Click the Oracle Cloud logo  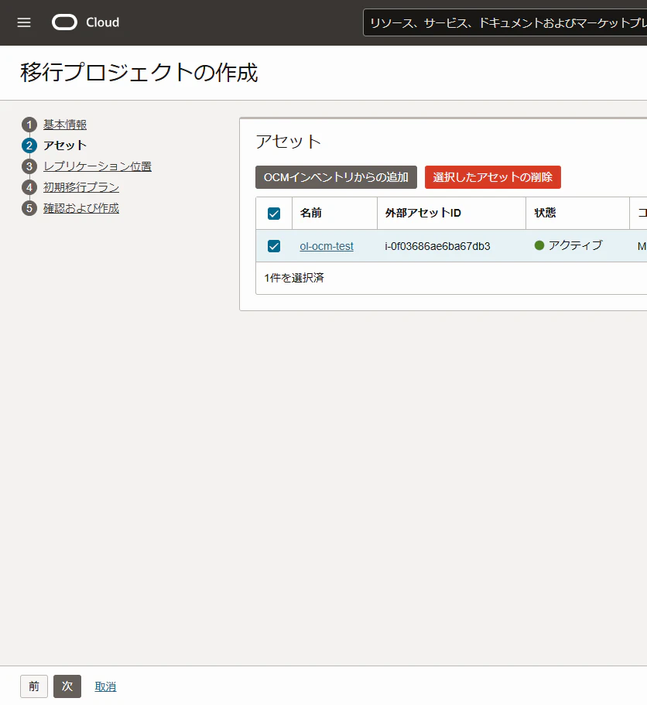[85, 22]
